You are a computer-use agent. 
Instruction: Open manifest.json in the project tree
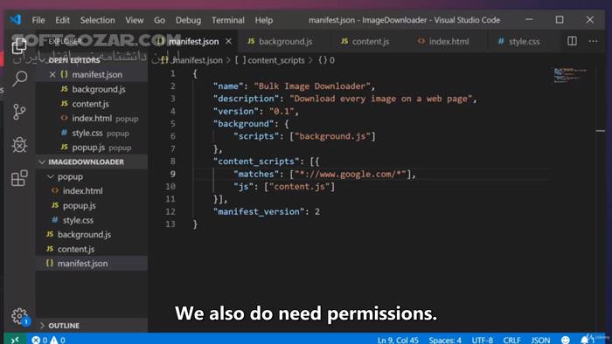(x=83, y=264)
